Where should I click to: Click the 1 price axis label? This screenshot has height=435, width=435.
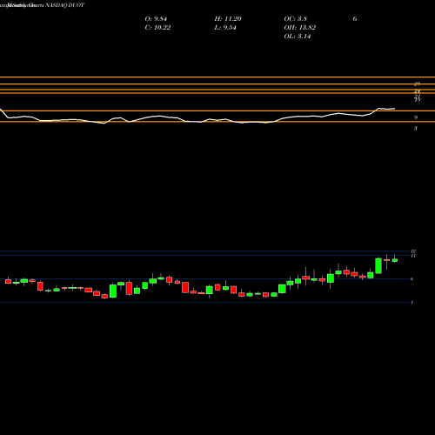click(412, 303)
